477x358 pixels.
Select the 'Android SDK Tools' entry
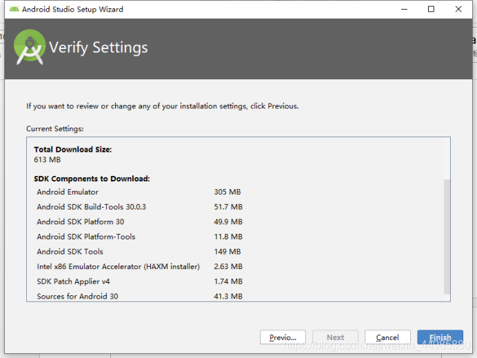pos(70,252)
